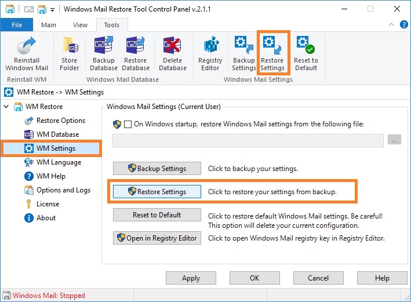Collapse the ribbon with caret arrow
The height and width of the screenshot is (302, 411).
coord(391,25)
